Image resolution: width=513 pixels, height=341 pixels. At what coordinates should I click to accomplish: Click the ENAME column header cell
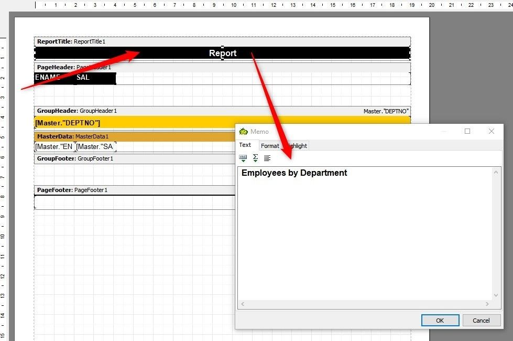point(46,78)
